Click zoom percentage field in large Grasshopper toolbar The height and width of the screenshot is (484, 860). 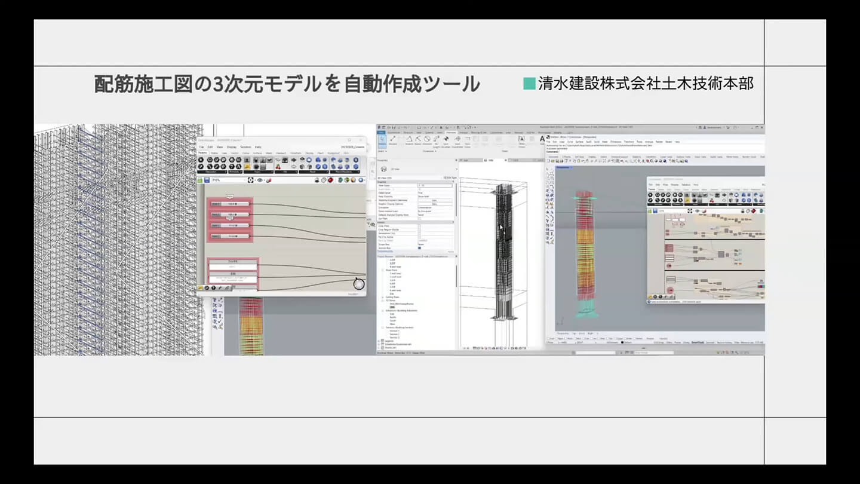pyautogui.click(x=229, y=180)
